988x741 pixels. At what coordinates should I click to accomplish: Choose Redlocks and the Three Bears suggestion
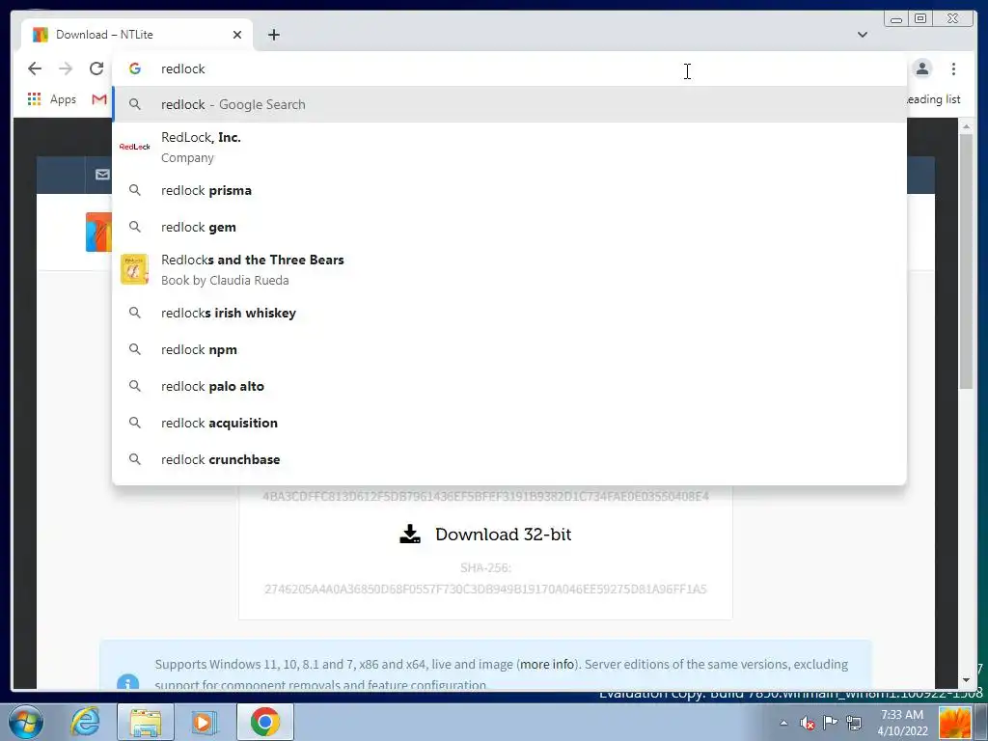pos(509,270)
